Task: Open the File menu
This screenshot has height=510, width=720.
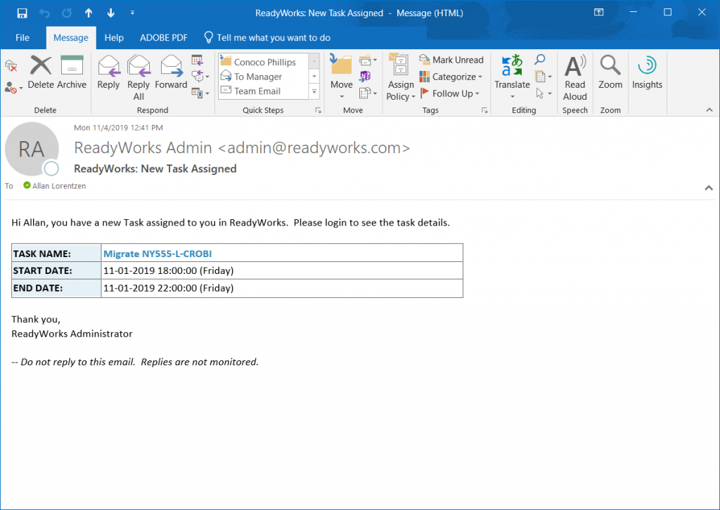Action: pyautogui.click(x=22, y=38)
